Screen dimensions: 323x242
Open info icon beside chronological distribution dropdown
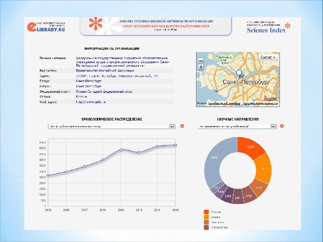[x=182, y=126]
